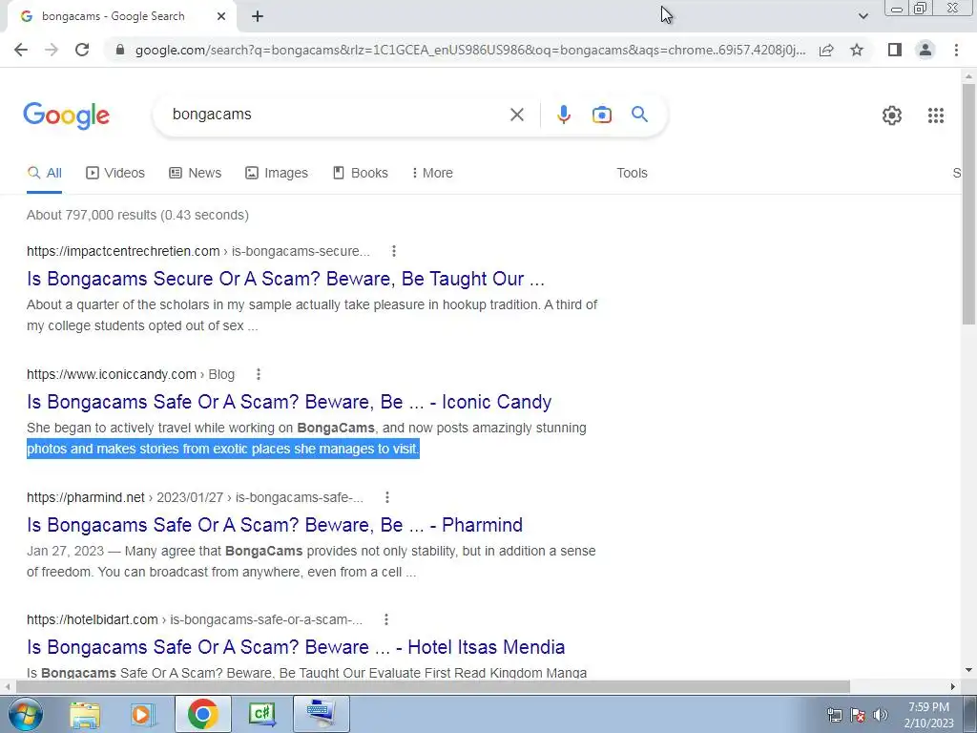Viewport: 977px width, 733px height.
Task: Click the scroll right arrow on horizontal scrollbar
Action: (x=953, y=687)
